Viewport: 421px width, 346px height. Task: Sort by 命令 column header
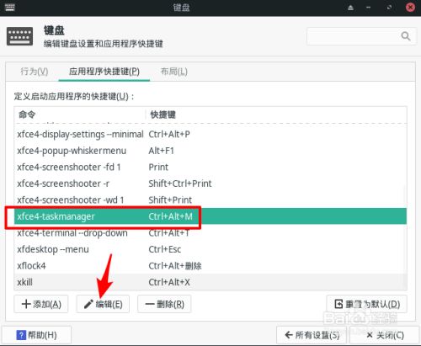pos(80,114)
